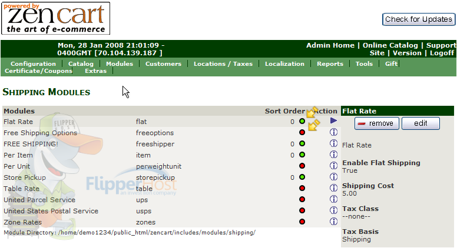Open the Tools menu
Screen dimensions: 457x248
(x=364, y=63)
